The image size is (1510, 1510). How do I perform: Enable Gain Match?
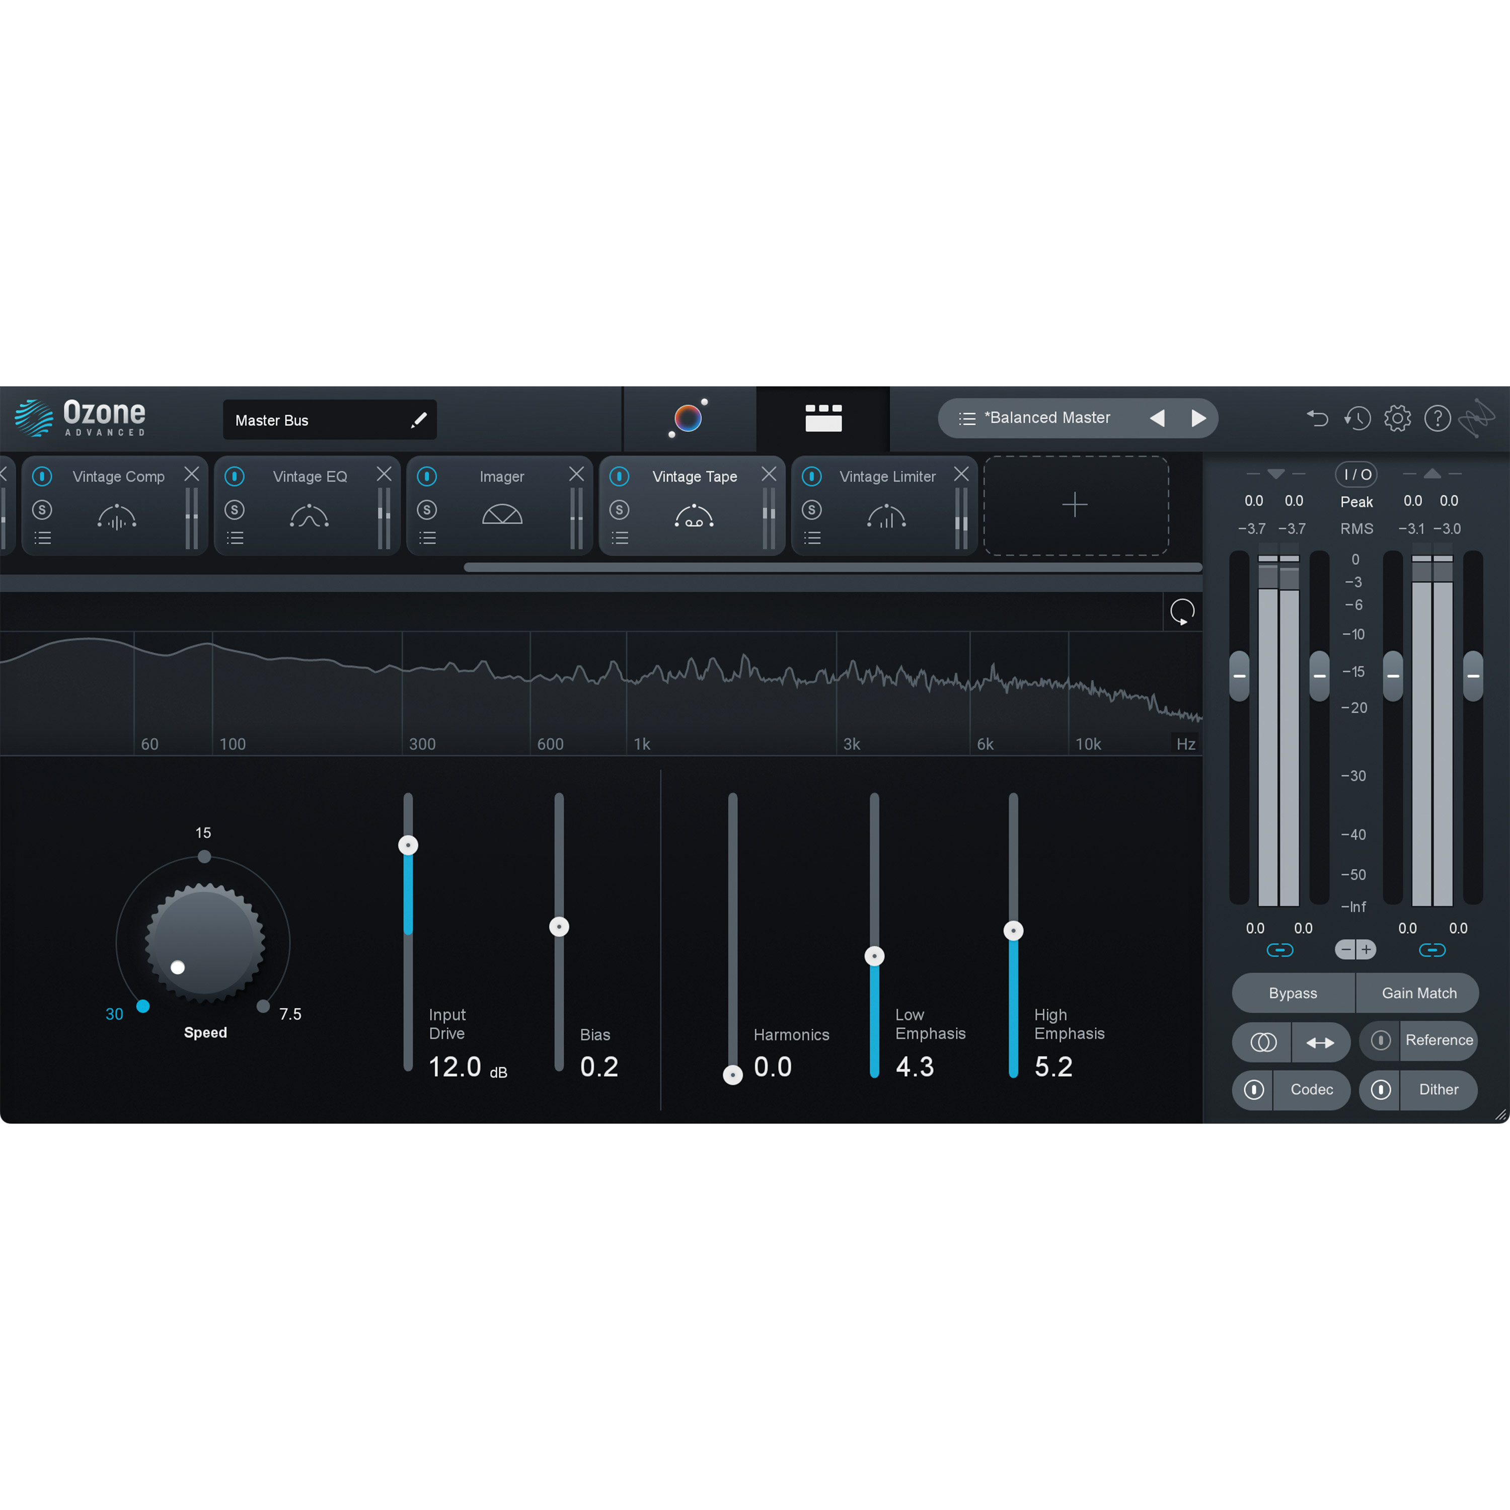(1418, 993)
